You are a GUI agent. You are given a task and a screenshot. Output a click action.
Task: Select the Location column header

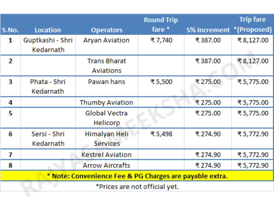click(48, 30)
